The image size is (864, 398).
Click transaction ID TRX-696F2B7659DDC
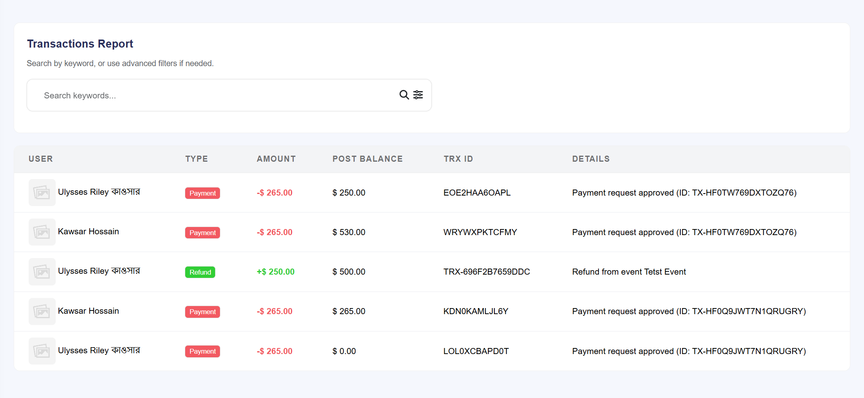tap(487, 271)
